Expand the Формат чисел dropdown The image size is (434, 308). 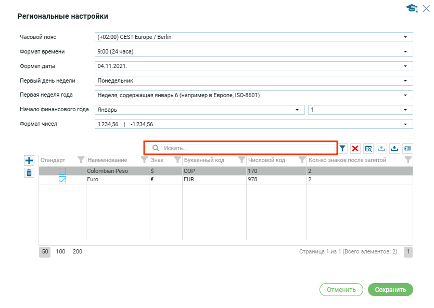coord(405,124)
